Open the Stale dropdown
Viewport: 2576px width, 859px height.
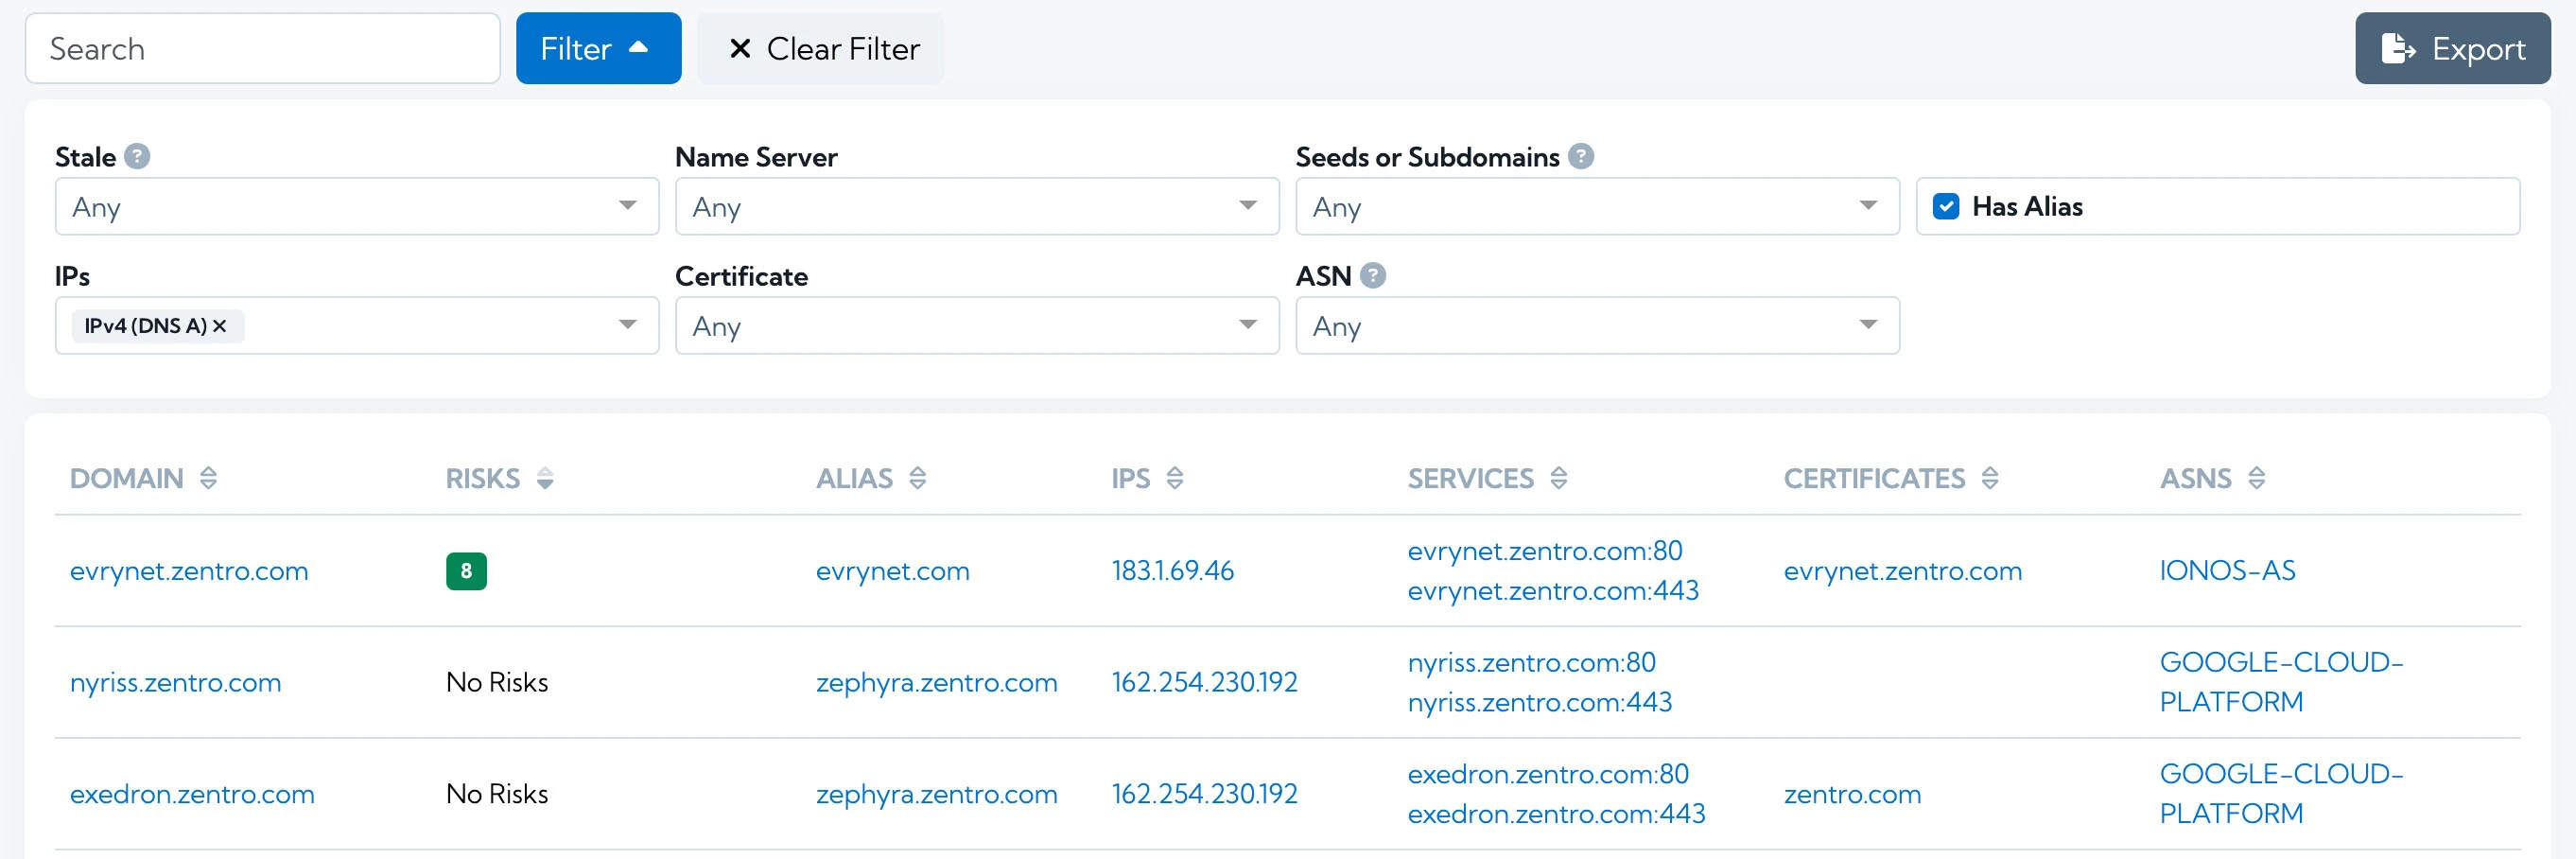(x=357, y=207)
